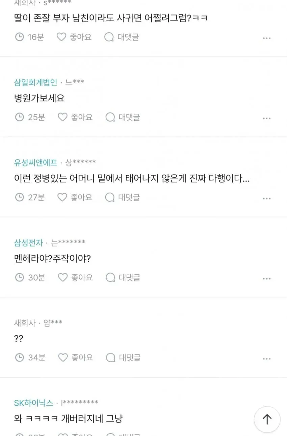The width and height of the screenshot is (287, 436).
Task: Tap 대댓글 on the 유성씨앤에프 comment
Action: (x=129, y=197)
